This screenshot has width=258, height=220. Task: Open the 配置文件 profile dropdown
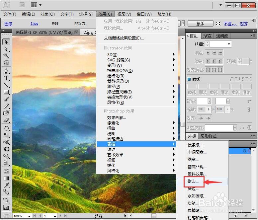coord(235,128)
